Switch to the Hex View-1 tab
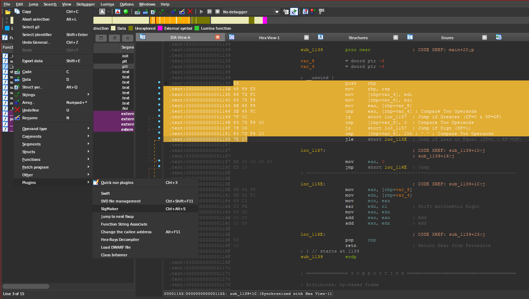This screenshot has width=529, height=299. [269, 37]
